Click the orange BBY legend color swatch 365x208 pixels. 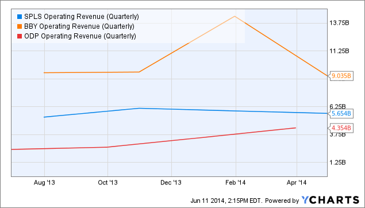coord(20,26)
